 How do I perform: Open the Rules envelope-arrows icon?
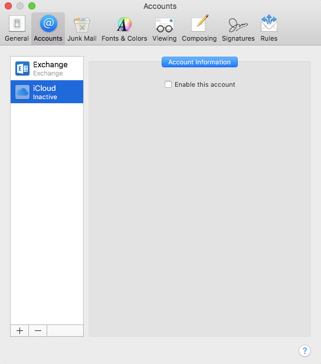[x=269, y=23]
